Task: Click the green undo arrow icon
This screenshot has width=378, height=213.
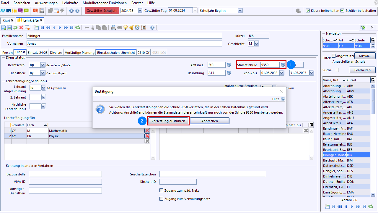Action: (x=15, y=28)
